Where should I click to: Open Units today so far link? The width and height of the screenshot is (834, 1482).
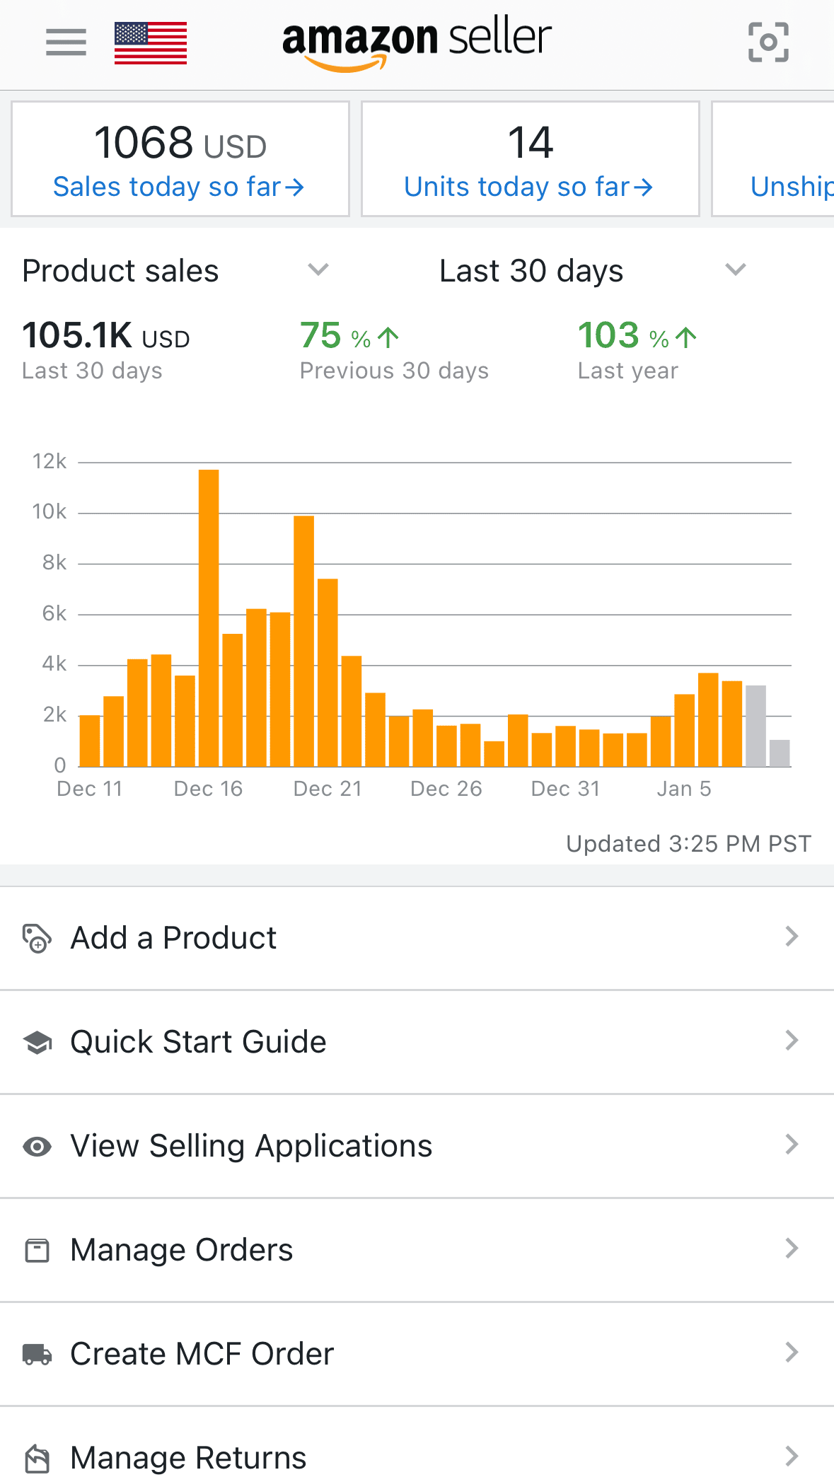529,187
